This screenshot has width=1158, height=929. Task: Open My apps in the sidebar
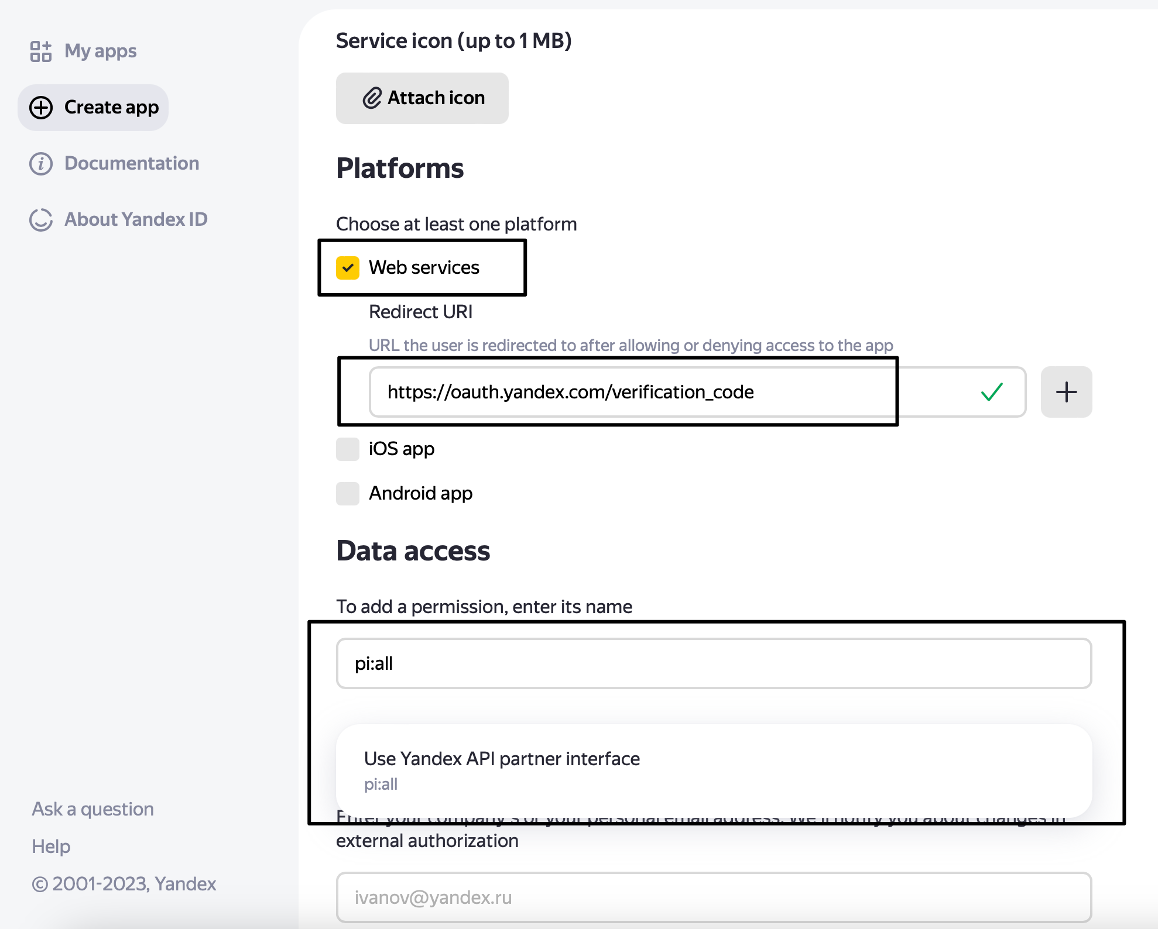point(101,51)
